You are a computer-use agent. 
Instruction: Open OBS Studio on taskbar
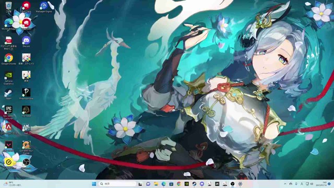pyautogui.click(x=233, y=184)
